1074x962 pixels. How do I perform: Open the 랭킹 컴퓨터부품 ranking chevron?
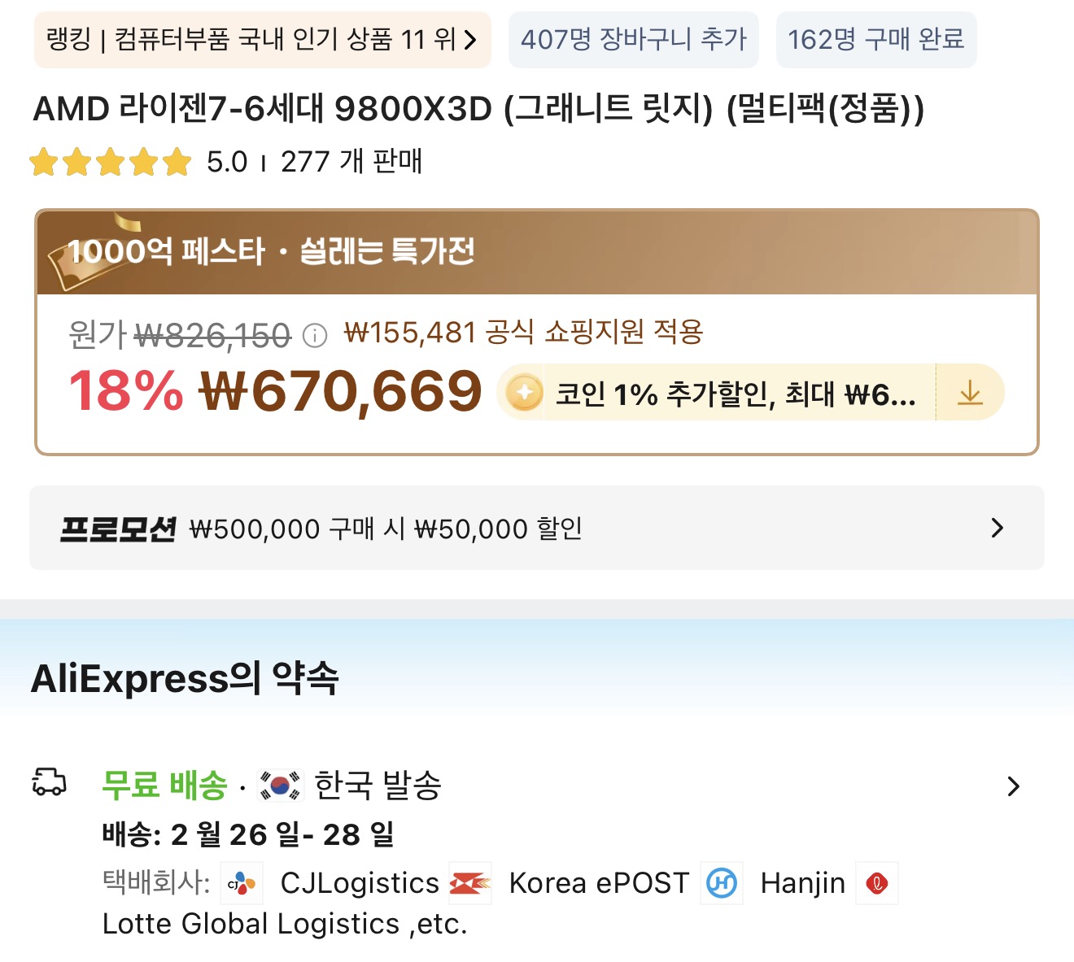click(x=470, y=40)
